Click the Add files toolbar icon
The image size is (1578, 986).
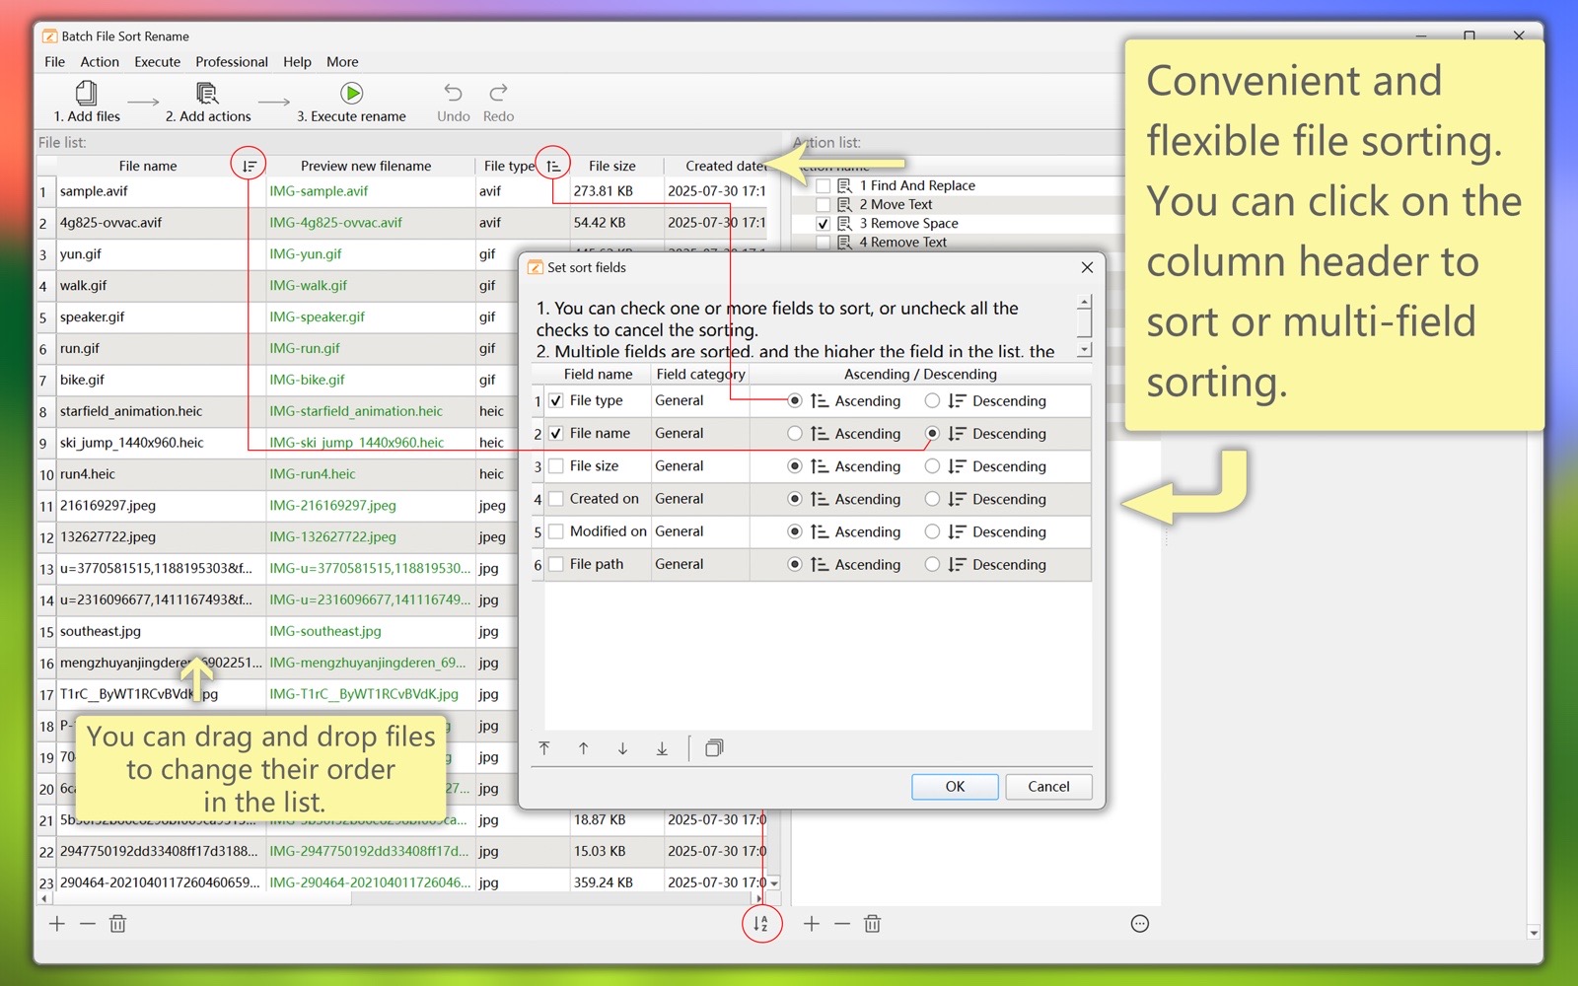click(x=87, y=94)
